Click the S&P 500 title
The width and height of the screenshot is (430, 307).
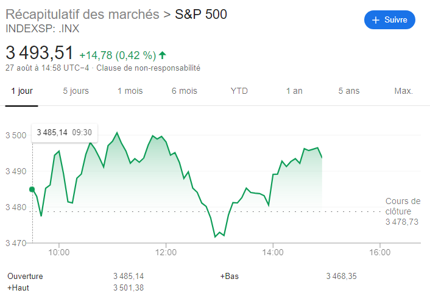coord(201,14)
